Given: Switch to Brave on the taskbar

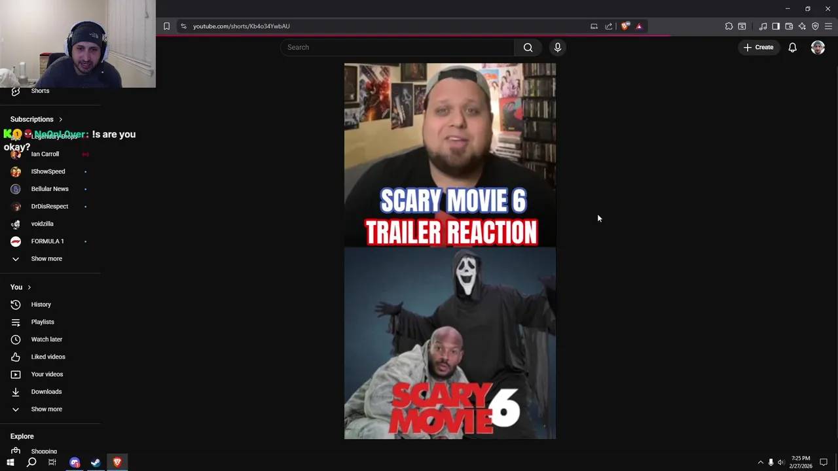Looking at the screenshot, I should pyautogui.click(x=117, y=462).
